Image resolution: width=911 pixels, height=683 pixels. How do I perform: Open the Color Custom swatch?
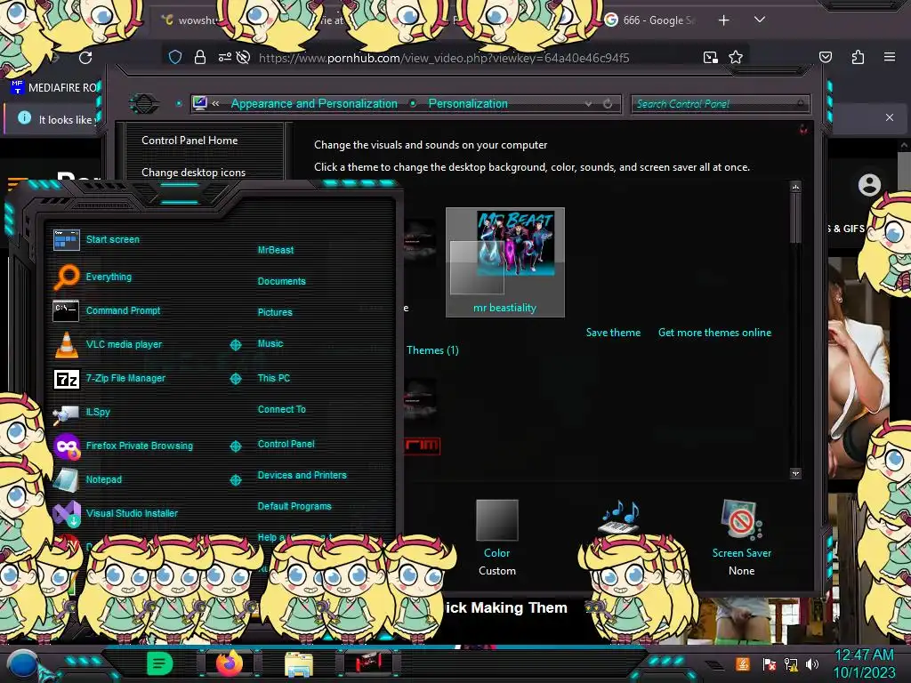[x=496, y=537]
